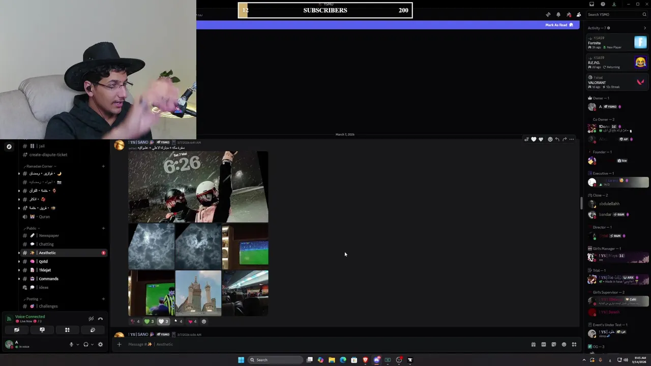Open sticker picker in message bar
651x366 pixels.
554,344
